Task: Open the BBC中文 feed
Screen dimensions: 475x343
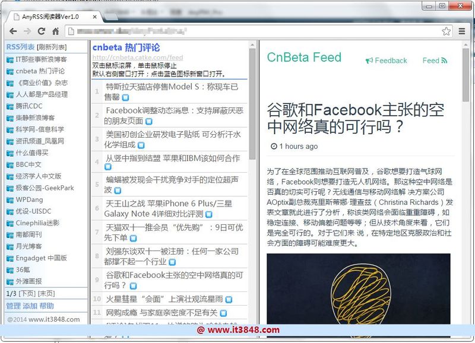Action: click(28, 165)
